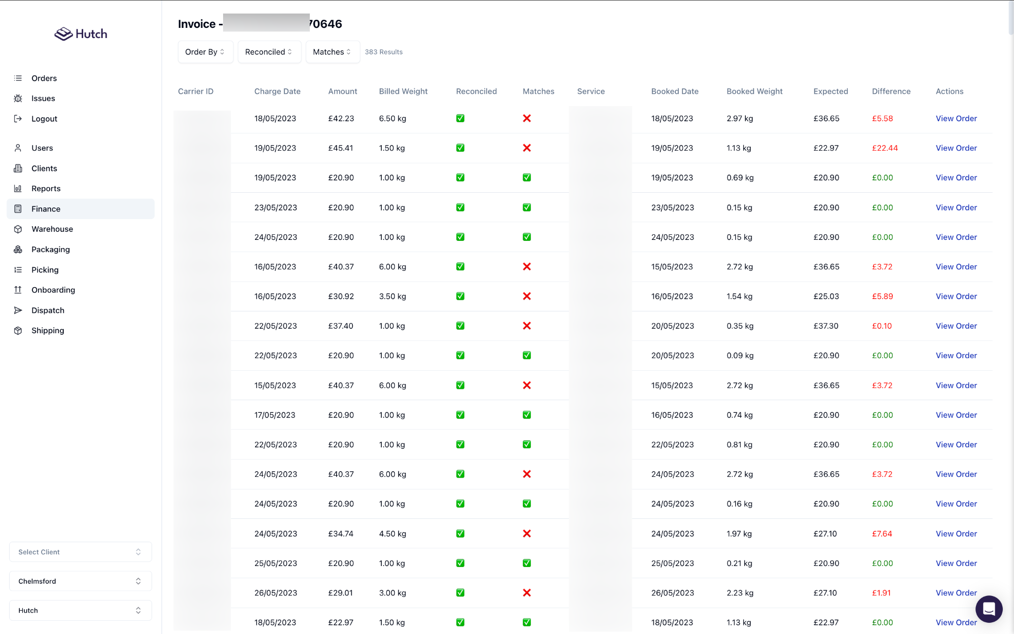The width and height of the screenshot is (1014, 634).
Task: Click Matches green check on 23/05/2023 row
Action: click(527, 207)
